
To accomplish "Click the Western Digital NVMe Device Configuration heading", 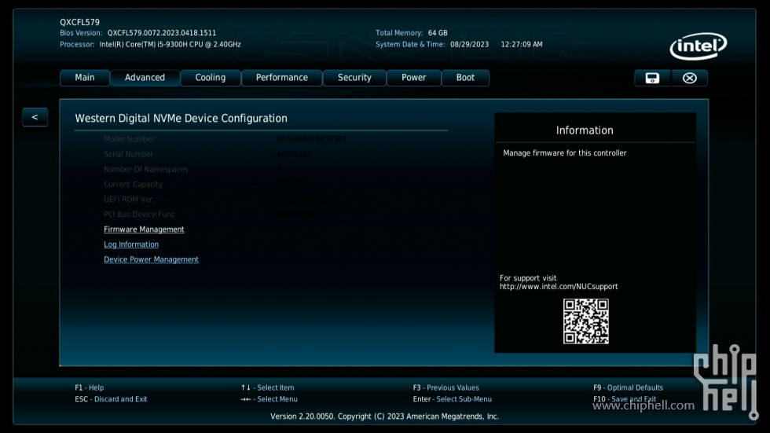I will pos(181,119).
